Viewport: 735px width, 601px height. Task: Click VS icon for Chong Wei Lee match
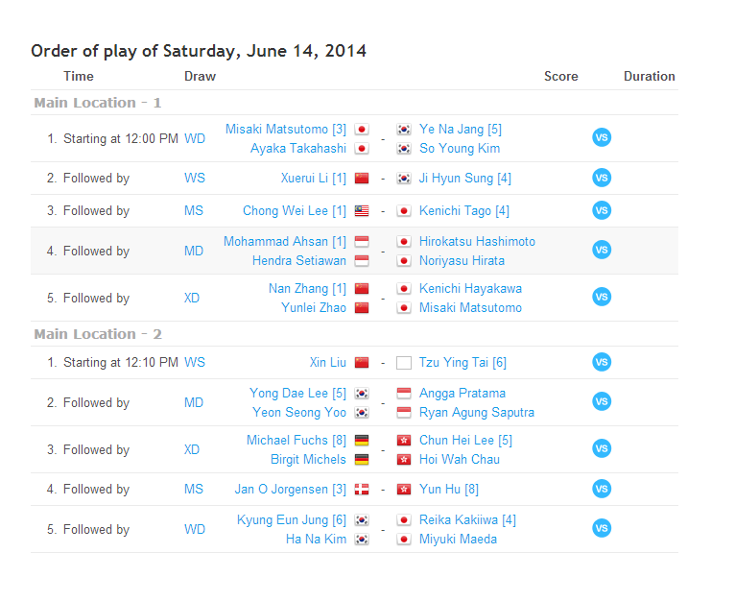(x=602, y=210)
